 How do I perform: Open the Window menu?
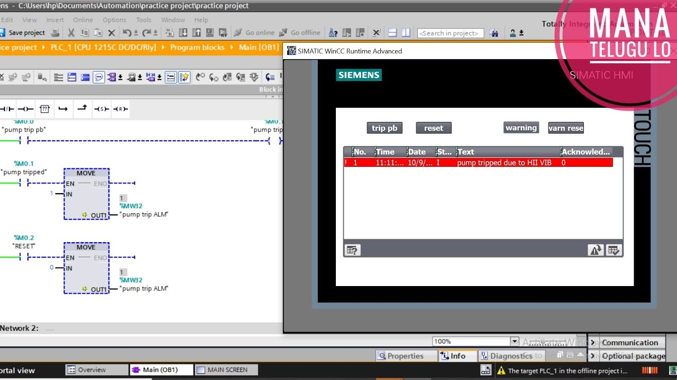(x=173, y=20)
